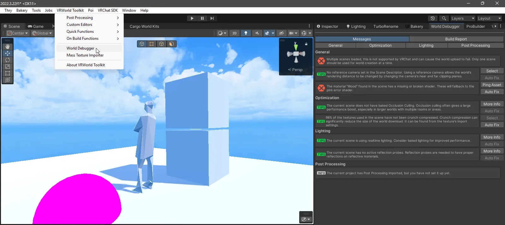Image resolution: width=505 pixels, height=225 pixels.
Task: Open the Bakery menu in menu bar
Action: pos(22,10)
